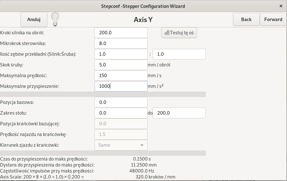
Task: Click the '48000.0 Hz' pulse rate value
Action: pyautogui.click(x=142, y=171)
